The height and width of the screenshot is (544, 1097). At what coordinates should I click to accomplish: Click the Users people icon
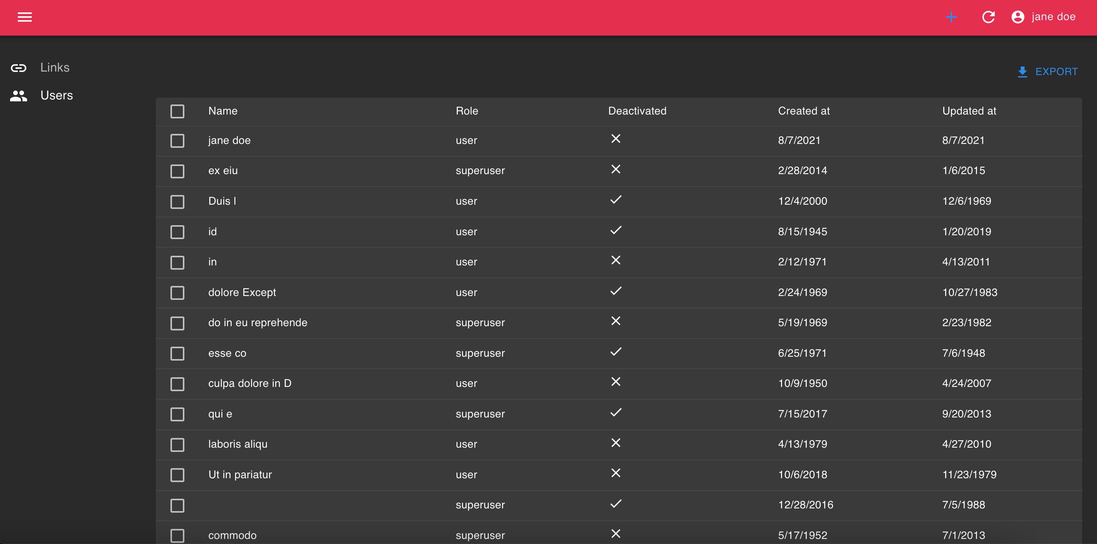[19, 96]
